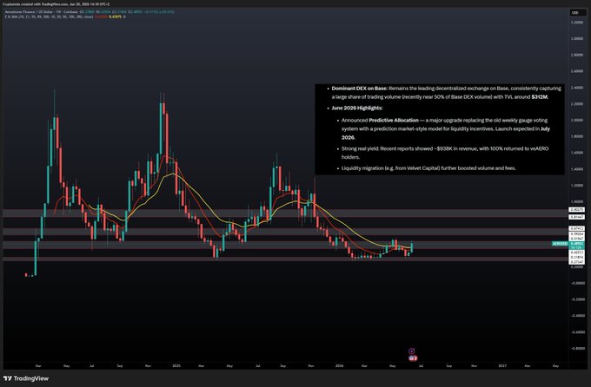Select the Dominant DEX on Base annotation text
Viewport: 591px width, 387px height.
[x=446, y=93]
